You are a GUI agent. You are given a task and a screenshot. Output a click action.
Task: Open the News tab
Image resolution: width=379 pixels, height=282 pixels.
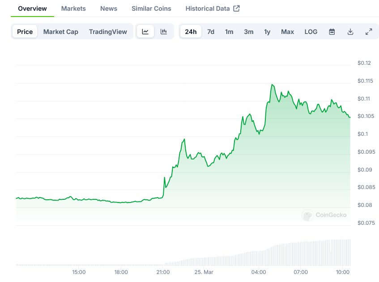coord(109,8)
